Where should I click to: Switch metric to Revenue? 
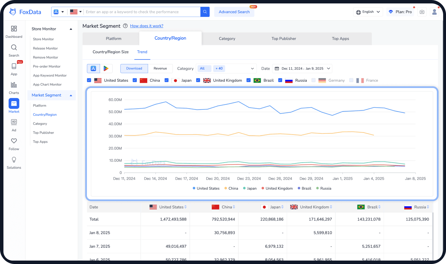160,69
